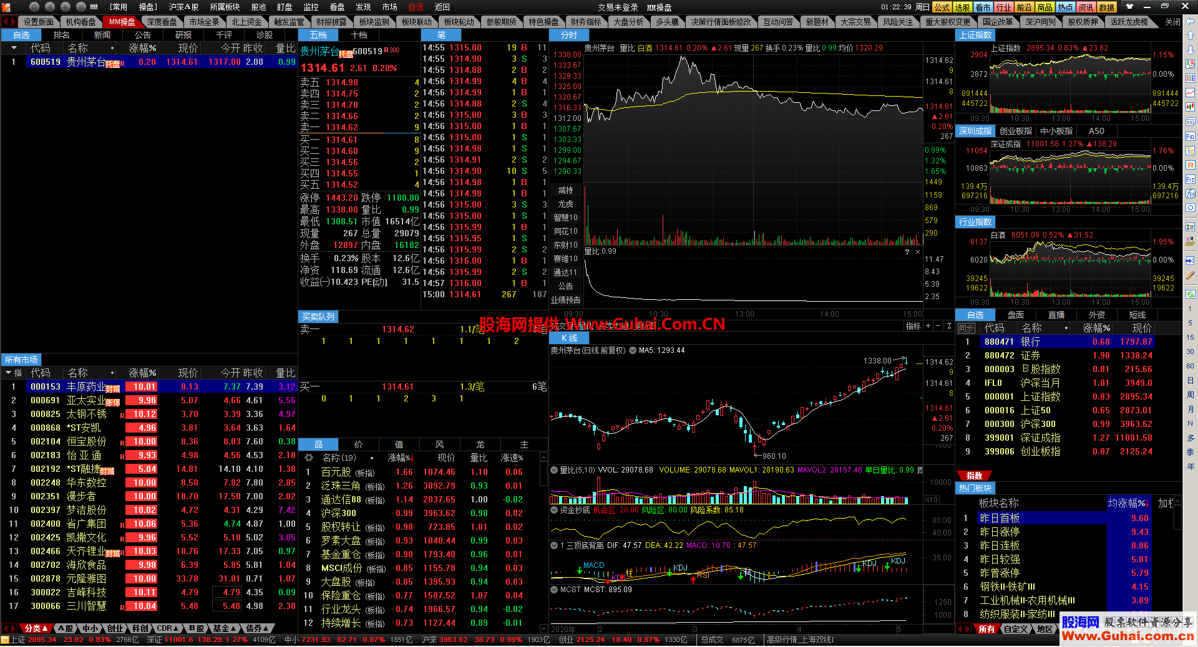The height and width of the screenshot is (647, 1198).
Task: Select 昨日首板 in hot sectors
Action: coord(1054,518)
